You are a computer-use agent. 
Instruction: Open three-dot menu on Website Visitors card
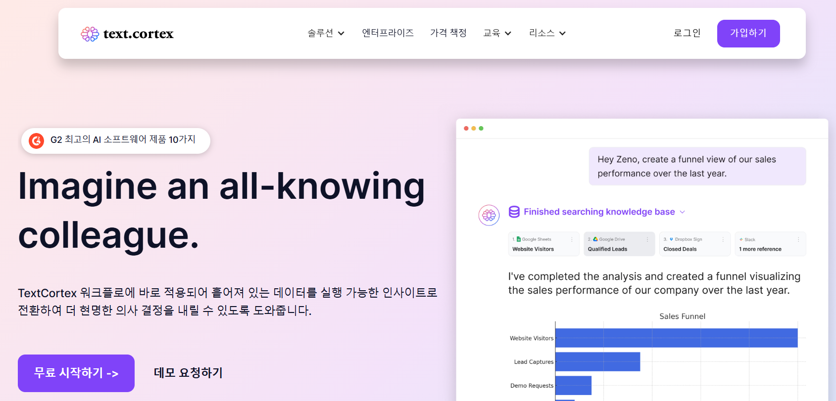click(x=572, y=239)
